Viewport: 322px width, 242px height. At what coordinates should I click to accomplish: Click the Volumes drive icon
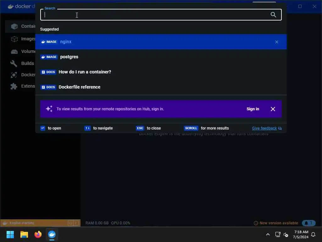pos(14,51)
